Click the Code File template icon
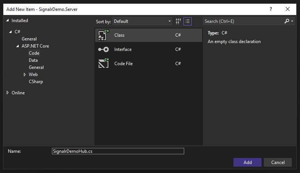Viewport: 300px width, 173px height. click(103, 64)
